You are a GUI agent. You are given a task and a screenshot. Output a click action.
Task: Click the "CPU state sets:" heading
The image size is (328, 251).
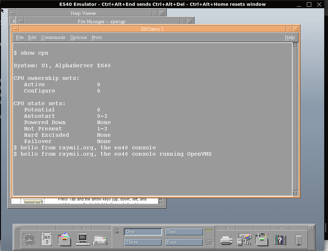point(39,104)
